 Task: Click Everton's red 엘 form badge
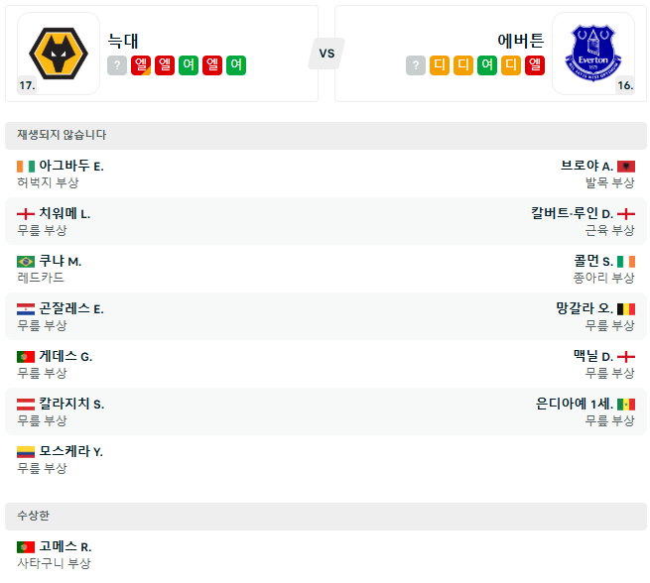click(x=535, y=65)
